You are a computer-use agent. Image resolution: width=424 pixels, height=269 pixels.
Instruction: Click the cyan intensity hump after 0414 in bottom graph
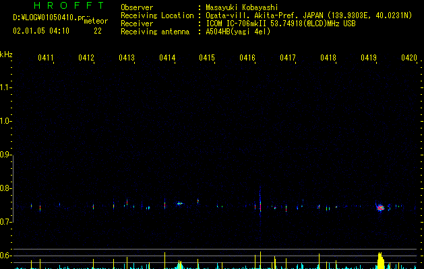pyautogui.click(x=179, y=265)
